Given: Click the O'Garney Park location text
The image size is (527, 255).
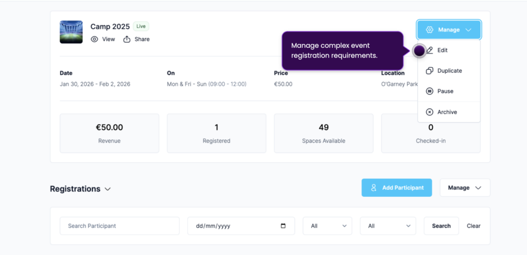Looking at the screenshot, I should pos(399,84).
